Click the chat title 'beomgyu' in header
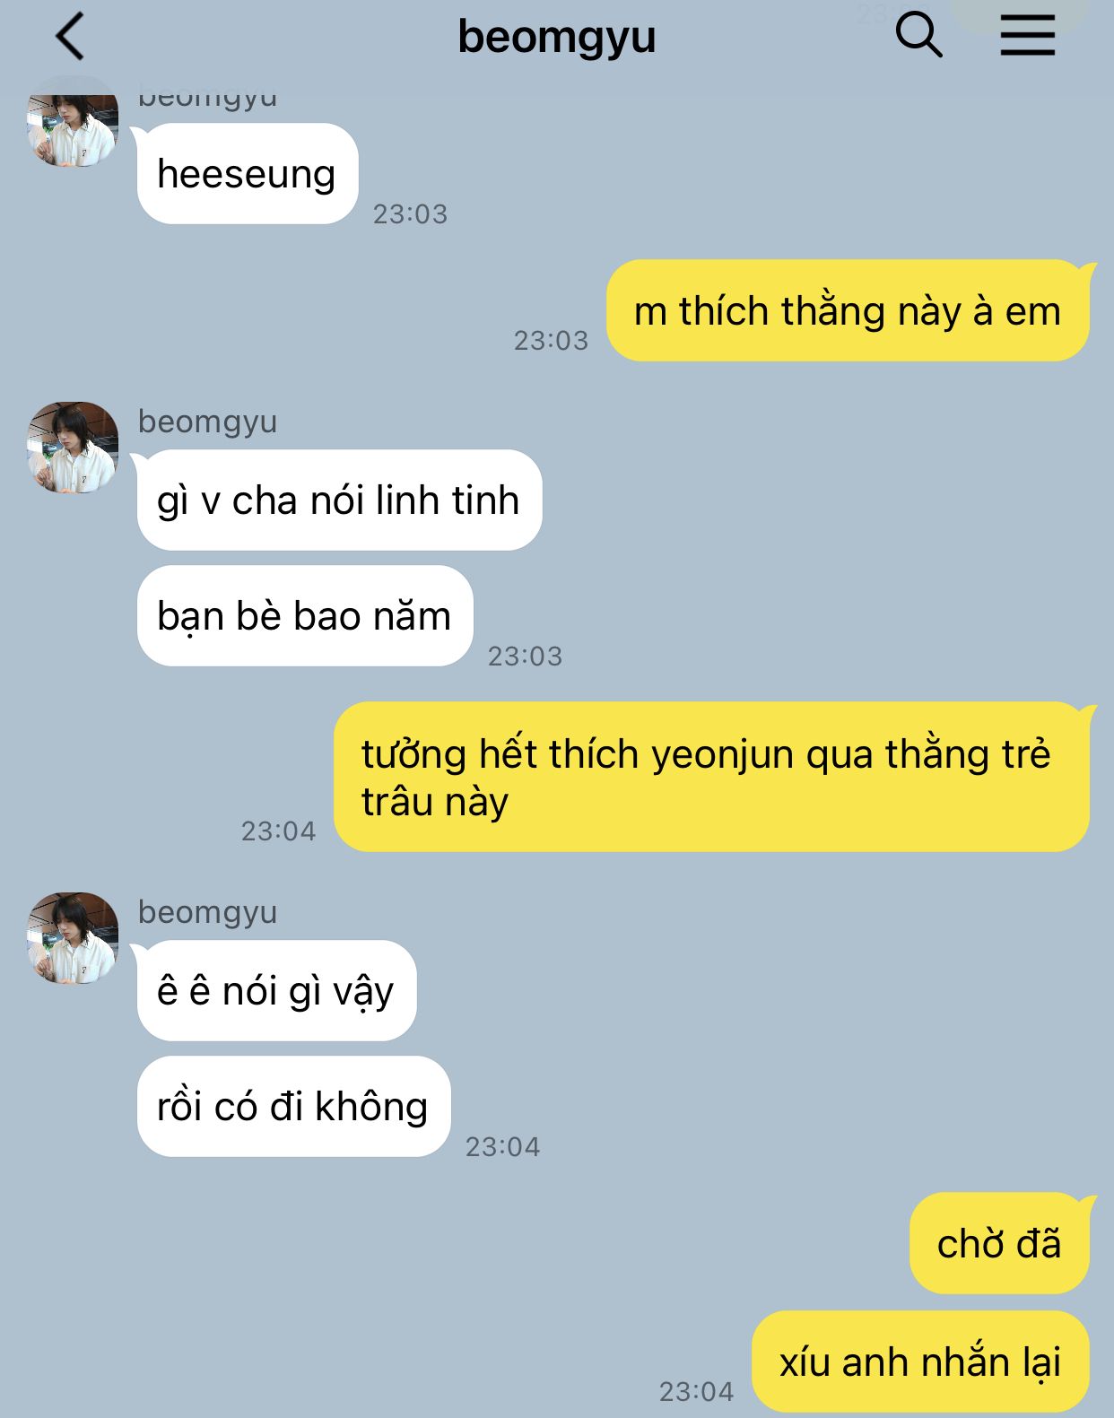Screen dimensions: 1114x1418 [x=557, y=38]
